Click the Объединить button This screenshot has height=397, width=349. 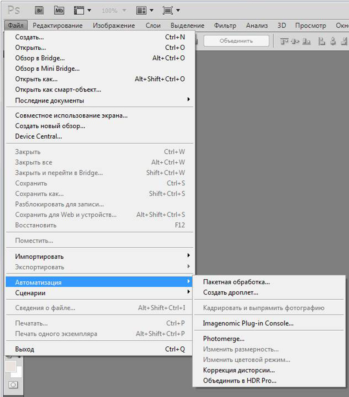tap(236, 41)
